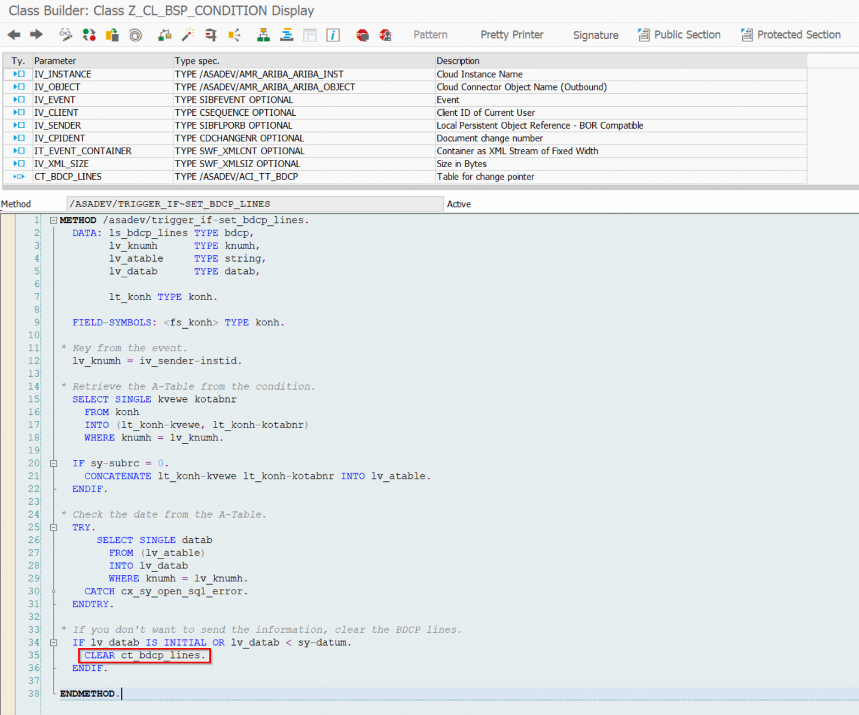Viewport: 859px width, 715px height.
Task: Set a session breakpoint with stop icon
Action: click(362, 35)
